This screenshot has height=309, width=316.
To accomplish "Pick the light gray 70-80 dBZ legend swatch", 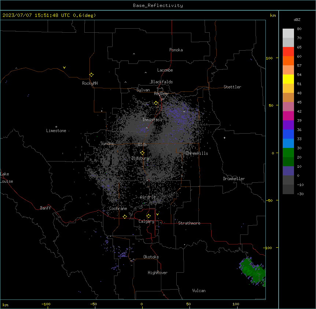I will (288, 33).
